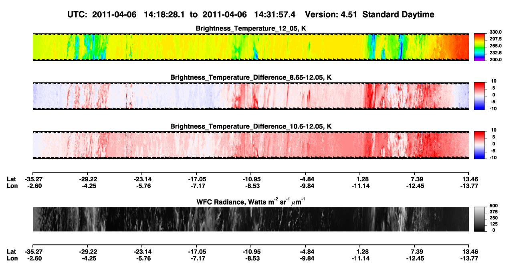
Task: Select the red-blue color bar beside 10.6-12.05 panel
Action: pyautogui.click(x=479, y=145)
